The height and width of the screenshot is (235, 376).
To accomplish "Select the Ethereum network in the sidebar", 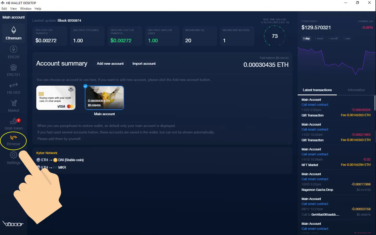I will (x=13, y=33).
